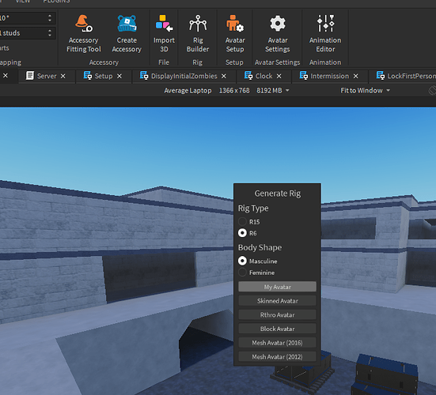Generate rig from My Avatar
The image size is (436, 395).
pos(277,287)
